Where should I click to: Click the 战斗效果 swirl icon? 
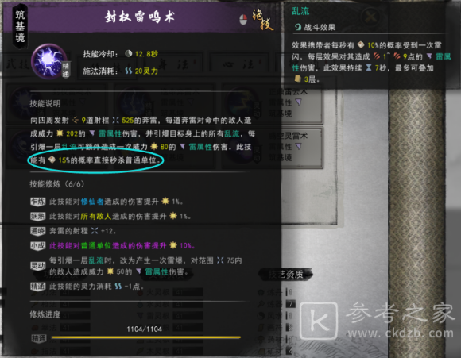pyautogui.click(x=298, y=27)
